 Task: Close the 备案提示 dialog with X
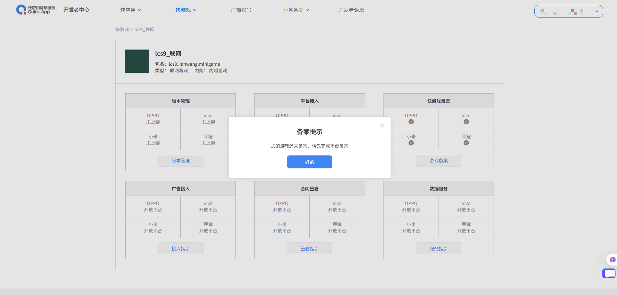382,126
